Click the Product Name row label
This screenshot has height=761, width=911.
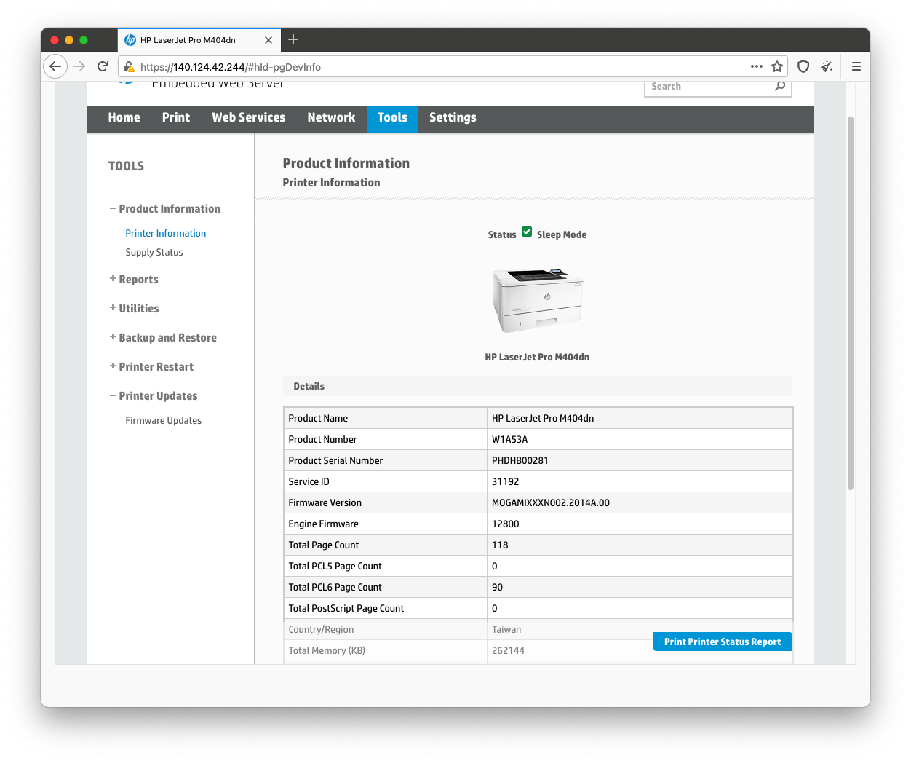(x=318, y=419)
